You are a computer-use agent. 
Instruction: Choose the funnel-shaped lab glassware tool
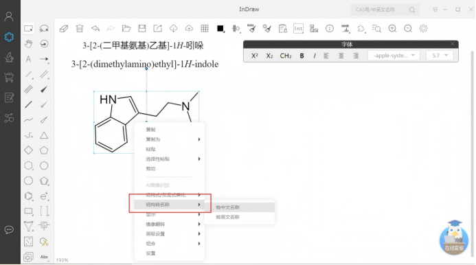click(29, 226)
